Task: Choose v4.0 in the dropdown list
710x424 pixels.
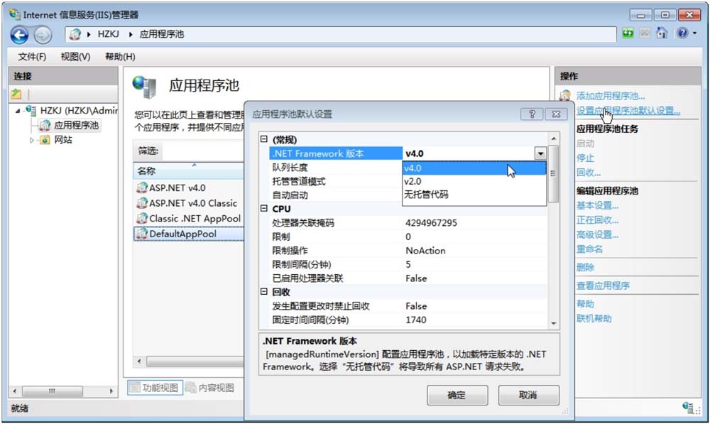Action: 474,168
